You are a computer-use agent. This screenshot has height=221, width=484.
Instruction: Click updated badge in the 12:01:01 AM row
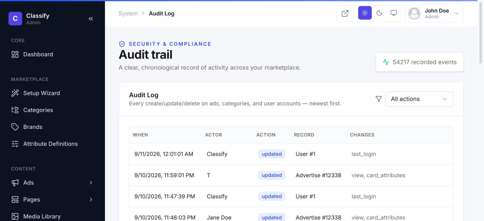point(272,154)
